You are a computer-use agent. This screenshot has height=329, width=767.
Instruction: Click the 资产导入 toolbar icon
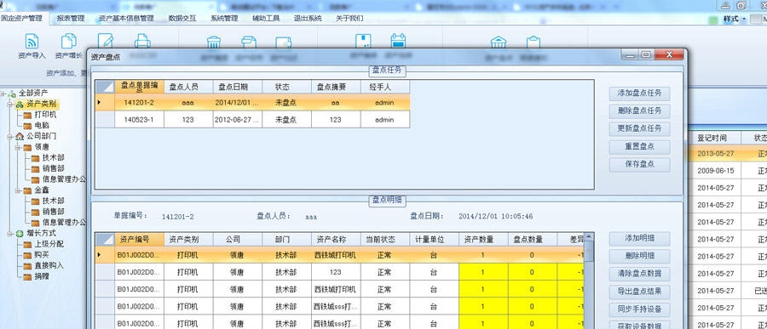click(x=32, y=42)
